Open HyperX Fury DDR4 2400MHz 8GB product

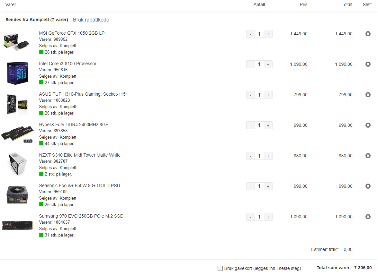[x=74, y=125]
